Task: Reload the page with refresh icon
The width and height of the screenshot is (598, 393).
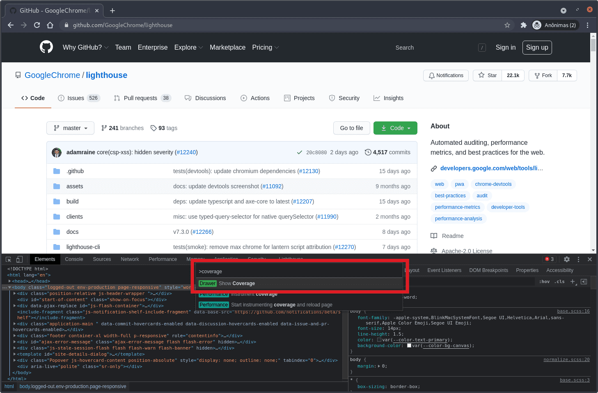Action: click(37, 25)
